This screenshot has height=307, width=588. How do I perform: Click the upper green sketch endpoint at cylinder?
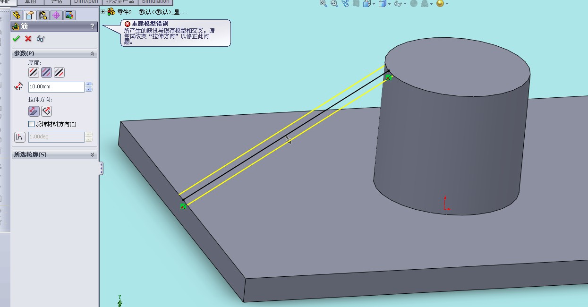point(388,77)
